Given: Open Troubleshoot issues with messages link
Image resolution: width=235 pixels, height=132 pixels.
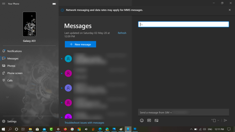Looking at the screenshot, I should (84, 123).
